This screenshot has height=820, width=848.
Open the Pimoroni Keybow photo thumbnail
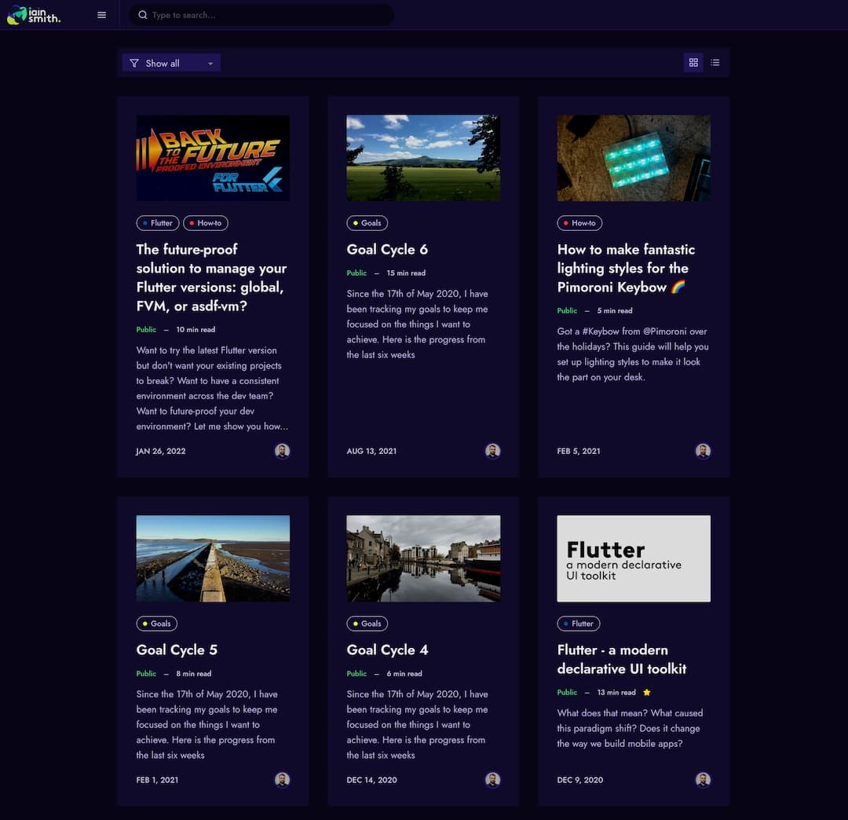coord(634,157)
